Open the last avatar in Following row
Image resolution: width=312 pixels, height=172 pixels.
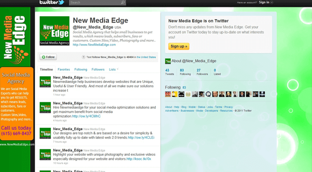tap(262, 94)
